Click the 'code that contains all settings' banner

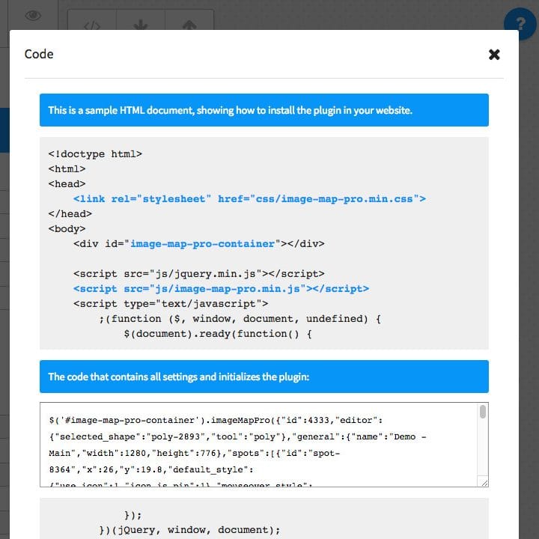[x=264, y=377]
